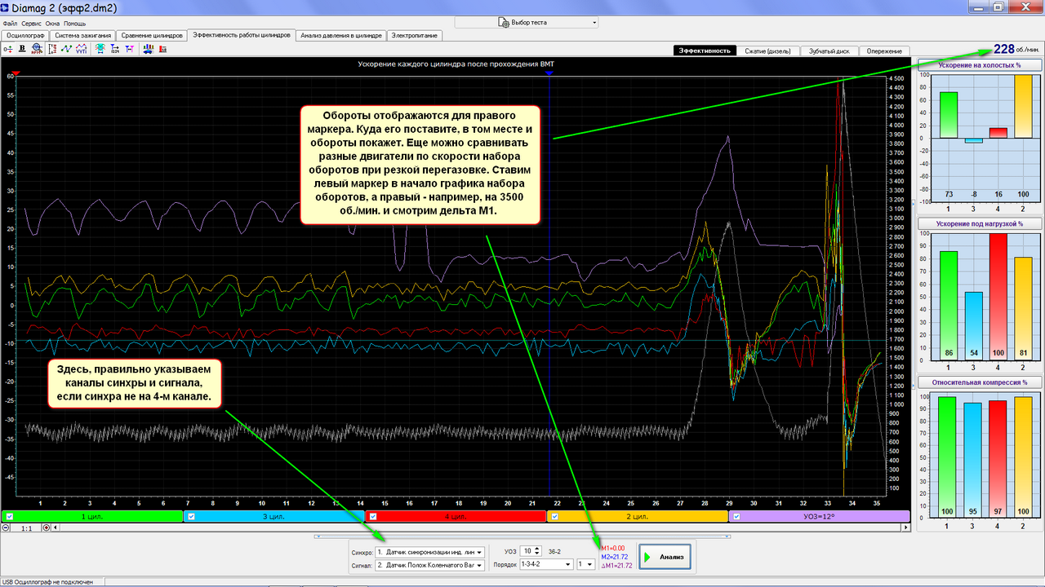
Task: Click the M2=21.72 marker readout
Action: [613, 557]
